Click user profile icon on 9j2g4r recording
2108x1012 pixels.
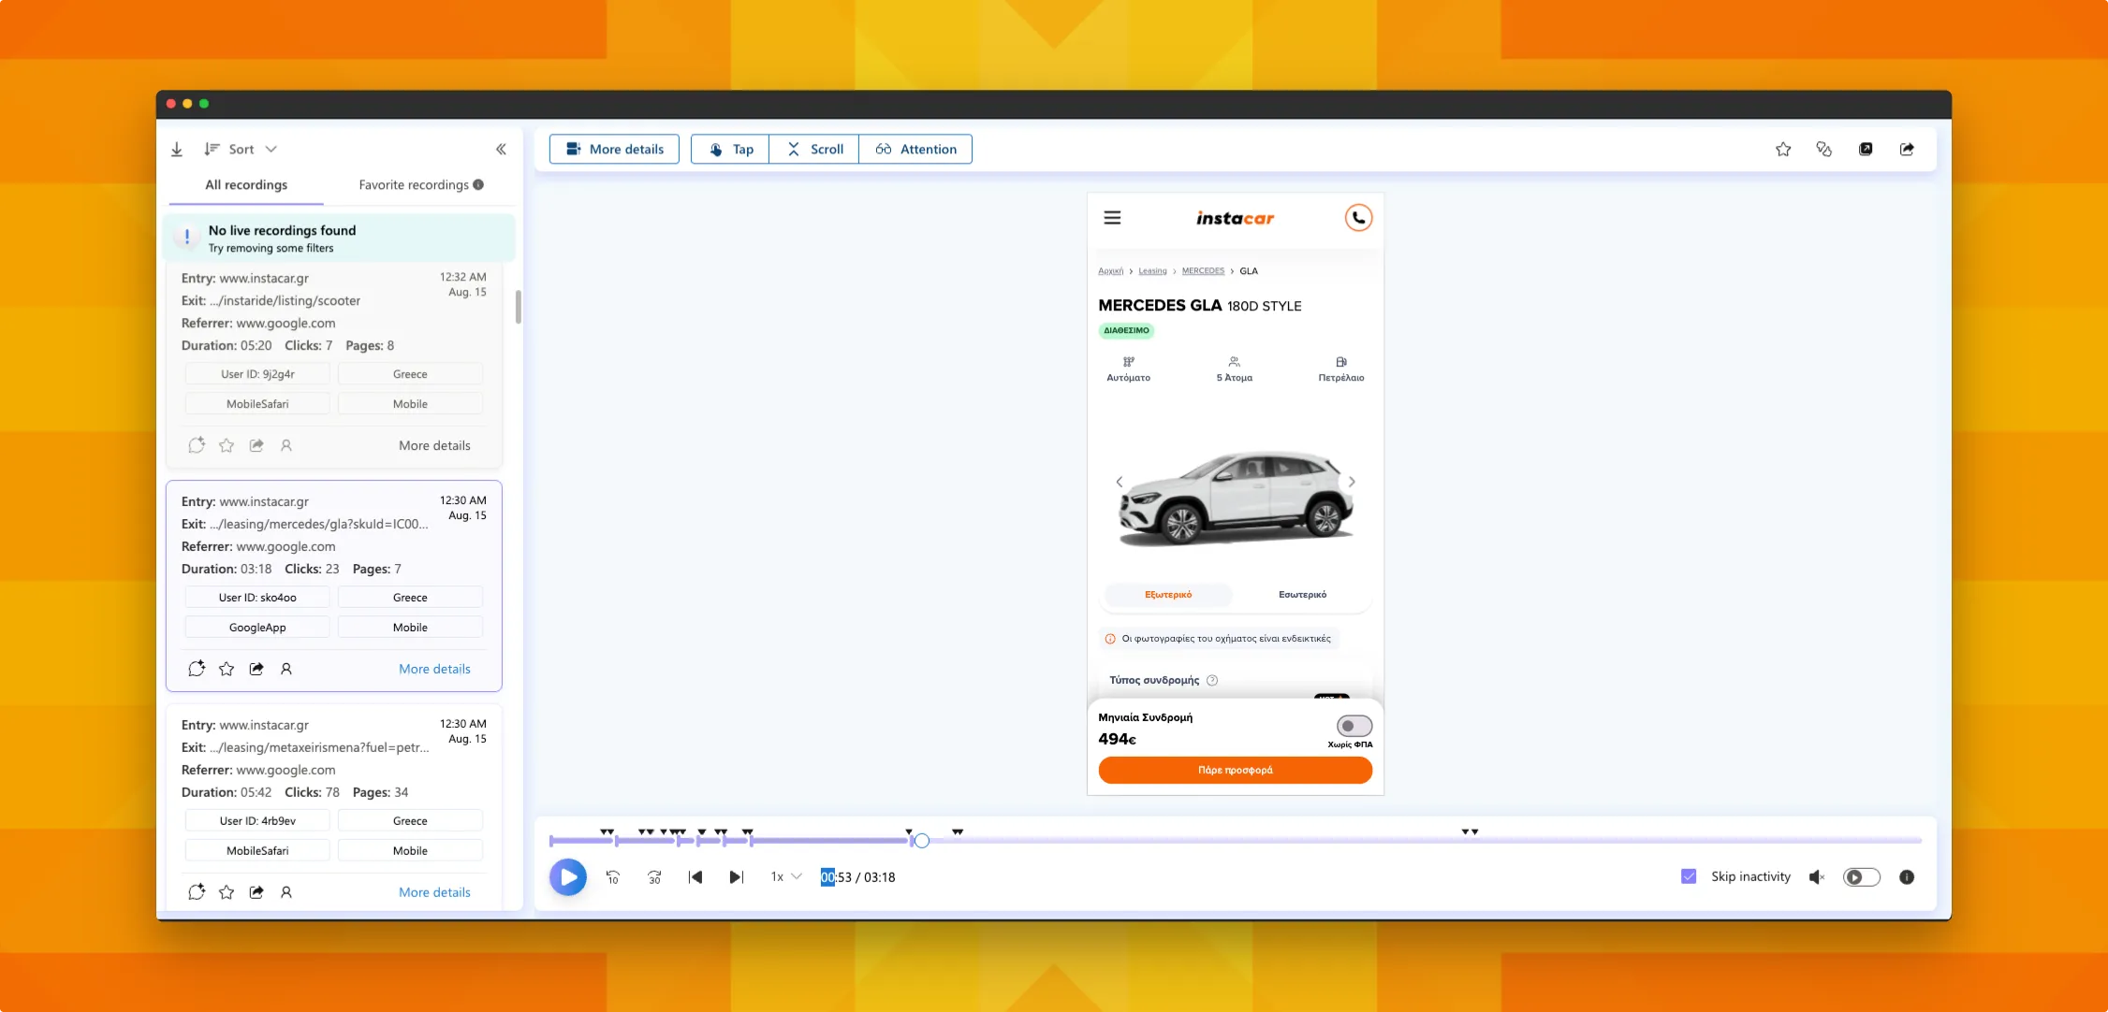click(286, 445)
